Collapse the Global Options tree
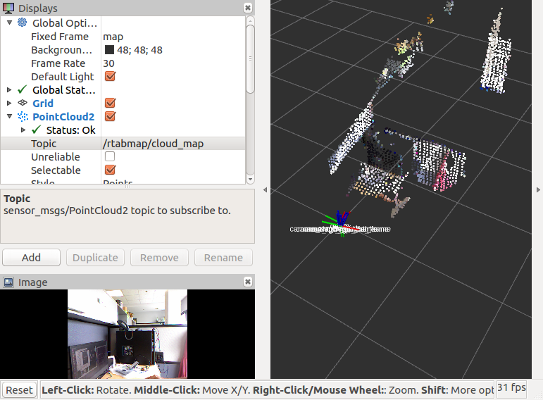Viewport: 543px width, 400px height. (x=9, y=23)
